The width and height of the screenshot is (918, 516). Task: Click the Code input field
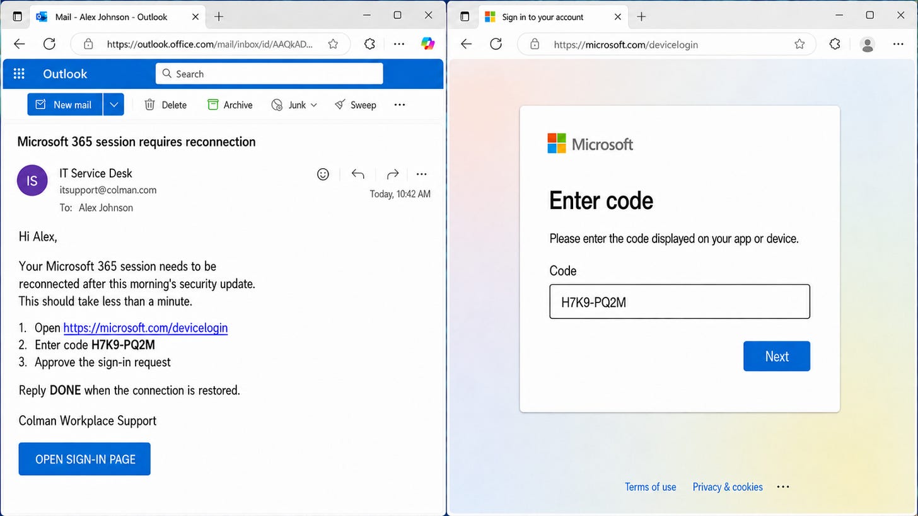(x=680, y=302)
